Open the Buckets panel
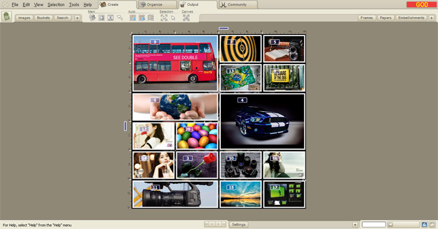Image resolution: width=438 pixels, height=229 pixels. tap(43, 18)
